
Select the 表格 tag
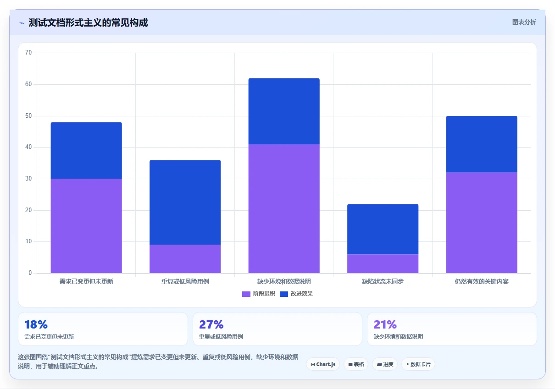[356, 364]
